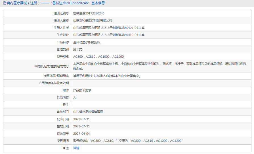Select the address ending in B0407-0411室

[x=109, y=28]
